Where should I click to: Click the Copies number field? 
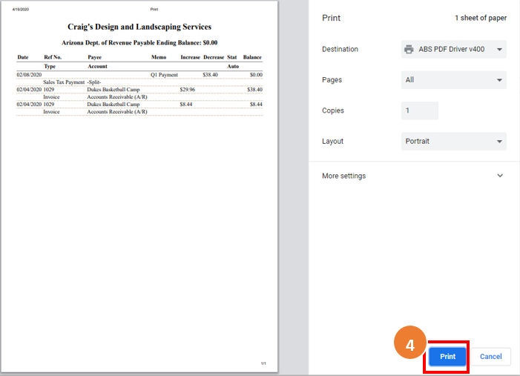pos(420,111)
